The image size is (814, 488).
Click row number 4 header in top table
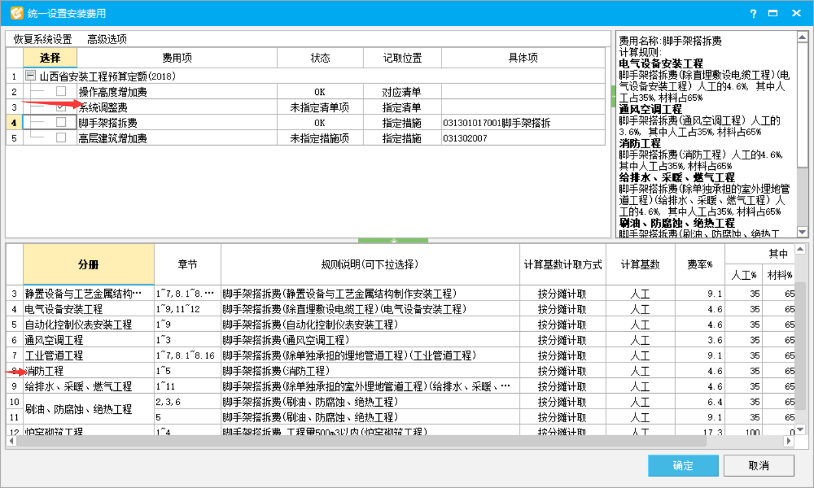pyautogui.click(x=14, y=122)
